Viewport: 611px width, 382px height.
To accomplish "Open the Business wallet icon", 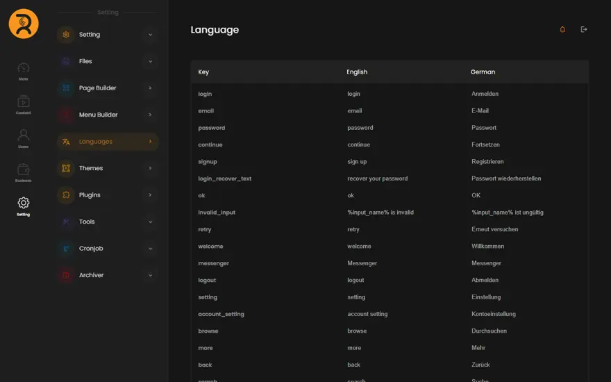I will click(24, 169).
